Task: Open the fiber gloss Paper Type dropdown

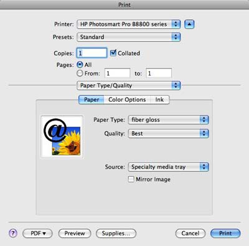Action: pos(169,120)
